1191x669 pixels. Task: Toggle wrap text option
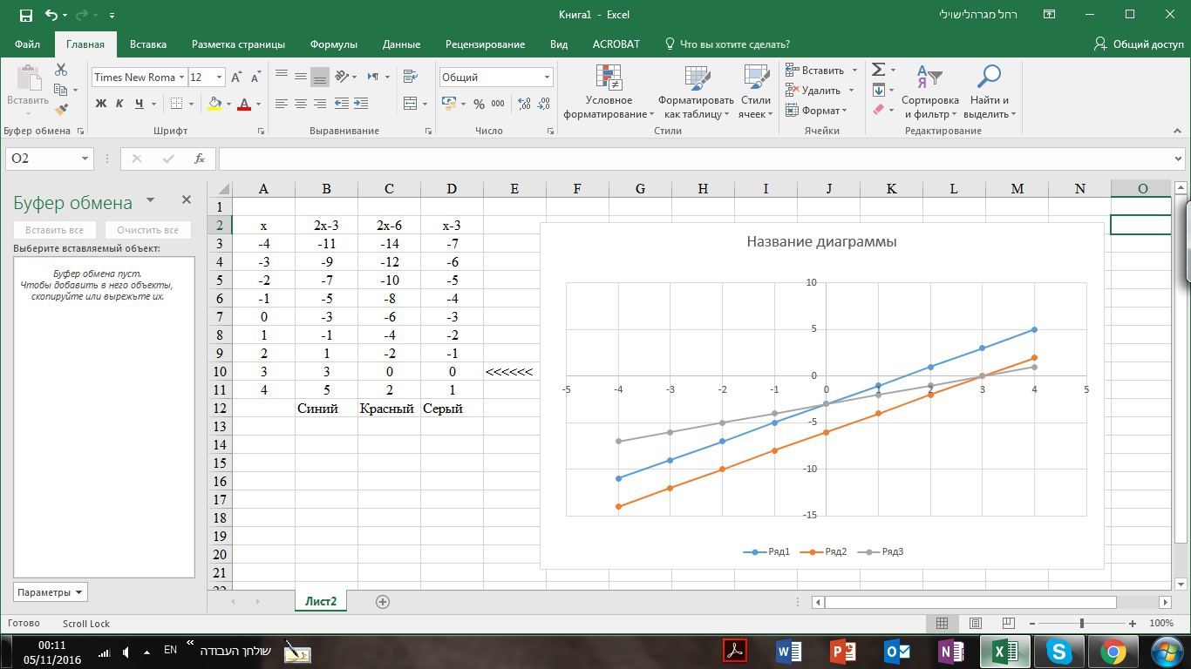pos(411,77)
